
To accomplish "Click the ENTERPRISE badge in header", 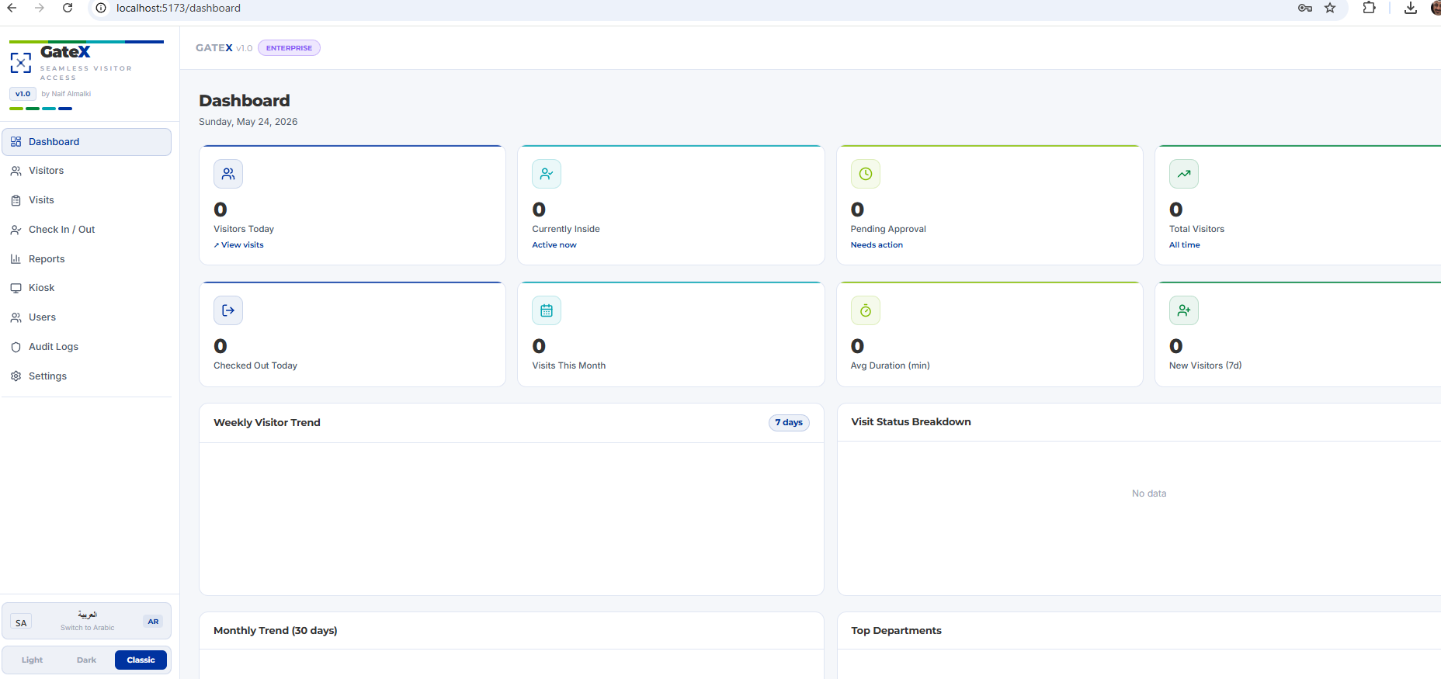I will 289,48.
